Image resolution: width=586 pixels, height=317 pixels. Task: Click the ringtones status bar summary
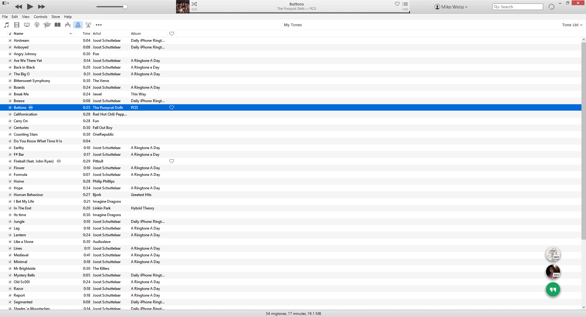293,314
